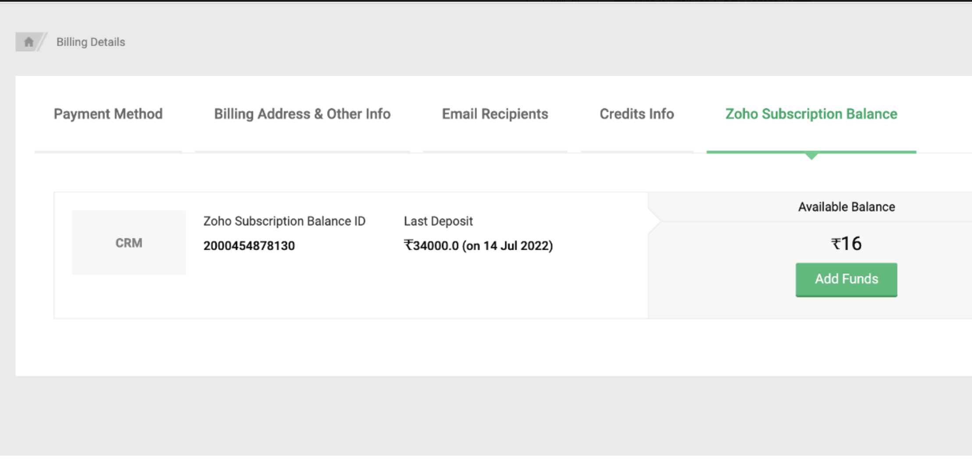
Task: Click the green triangle under the active tab
Action: [811, 156]
